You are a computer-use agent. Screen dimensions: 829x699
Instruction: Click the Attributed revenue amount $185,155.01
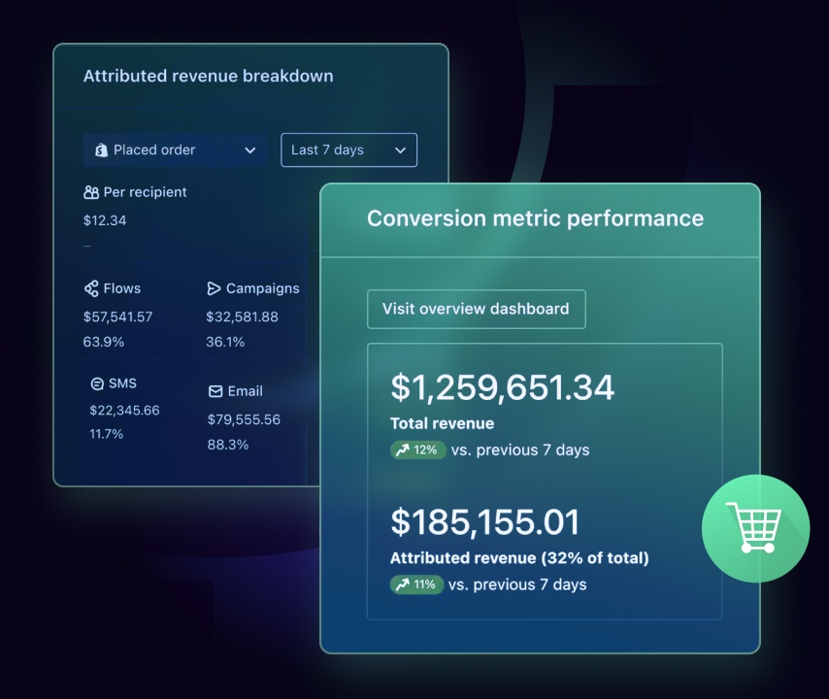click(x=484, y=522)
